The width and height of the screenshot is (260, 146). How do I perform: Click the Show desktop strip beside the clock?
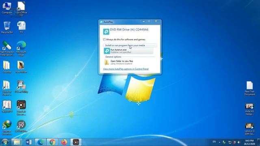point(258,142)
